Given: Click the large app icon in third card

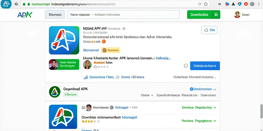Looking at the screenshot, I should [63, 117].
